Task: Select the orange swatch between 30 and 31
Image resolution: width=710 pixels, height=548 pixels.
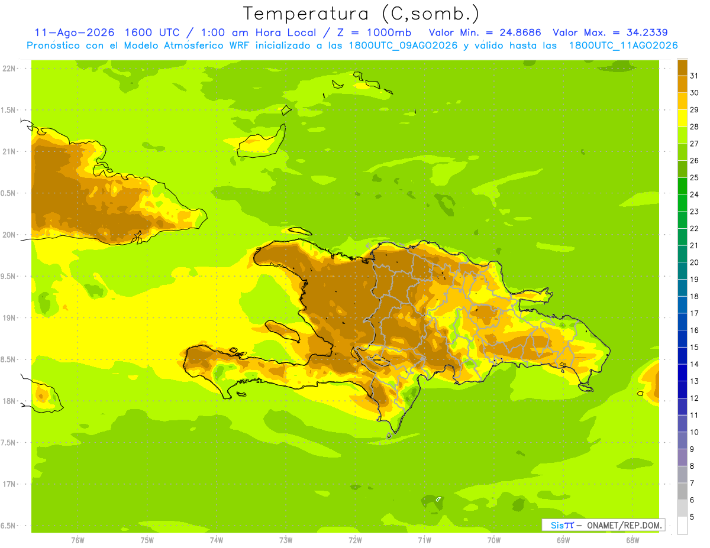Action: pyautogui.click(x=682, y=85)
